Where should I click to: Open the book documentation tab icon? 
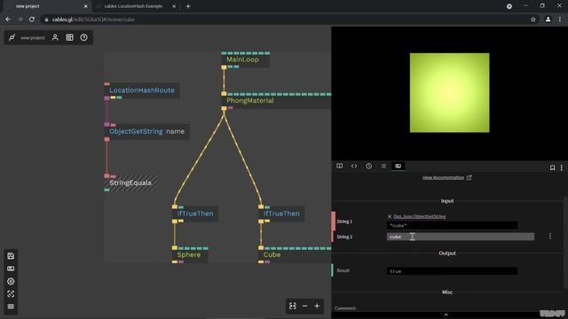click(339, 166)
